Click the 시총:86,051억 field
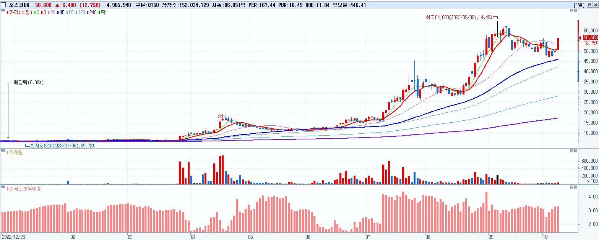 [x=228, y=5]
